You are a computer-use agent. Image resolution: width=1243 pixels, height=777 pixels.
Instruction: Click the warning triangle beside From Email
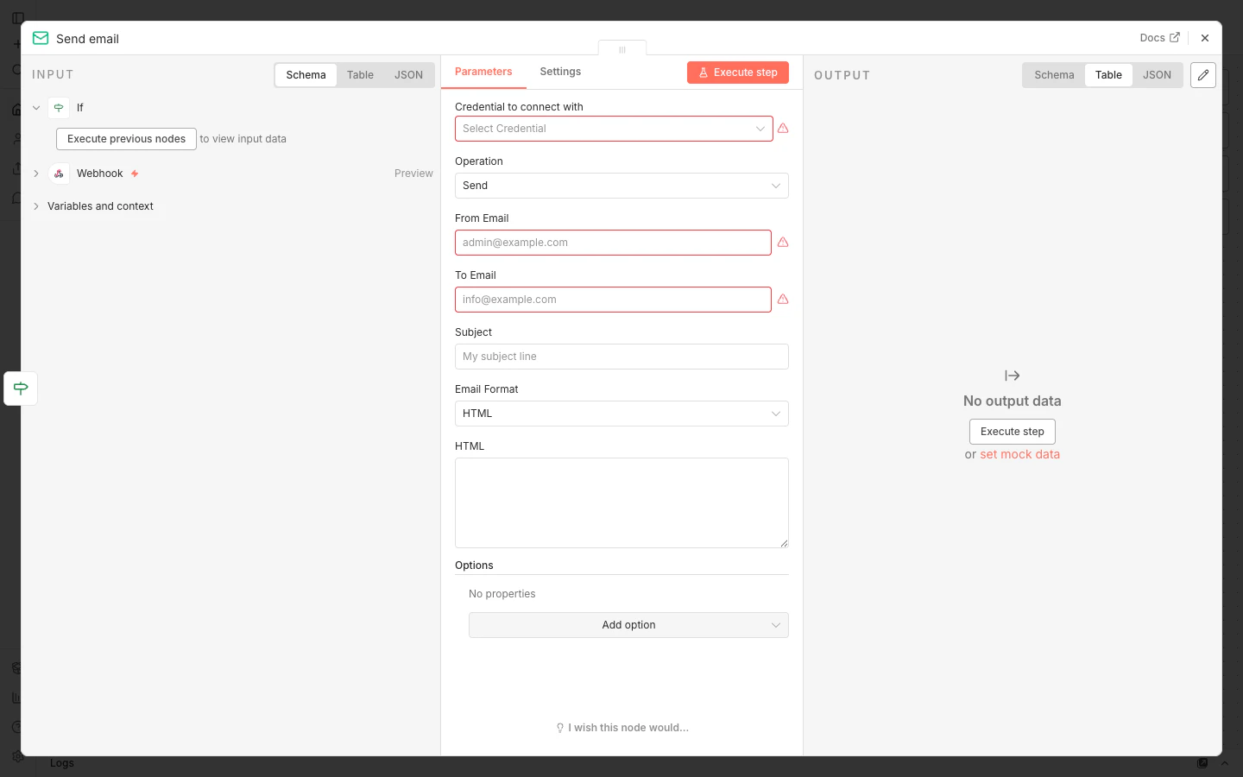[782, 243]
